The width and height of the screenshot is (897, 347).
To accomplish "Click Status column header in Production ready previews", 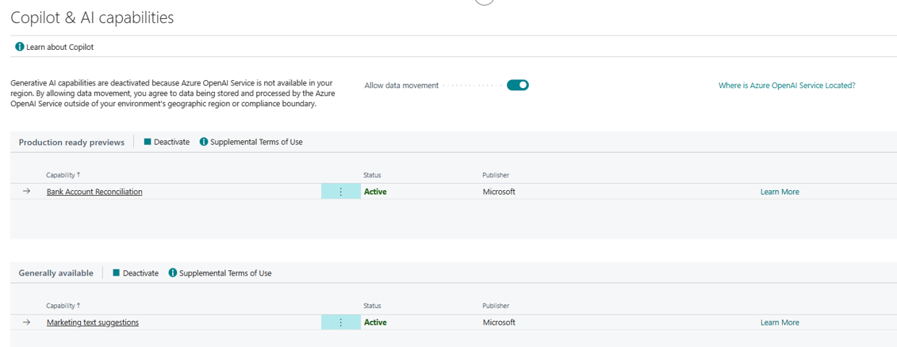I will pyautogui.click(x=372, y=175).
